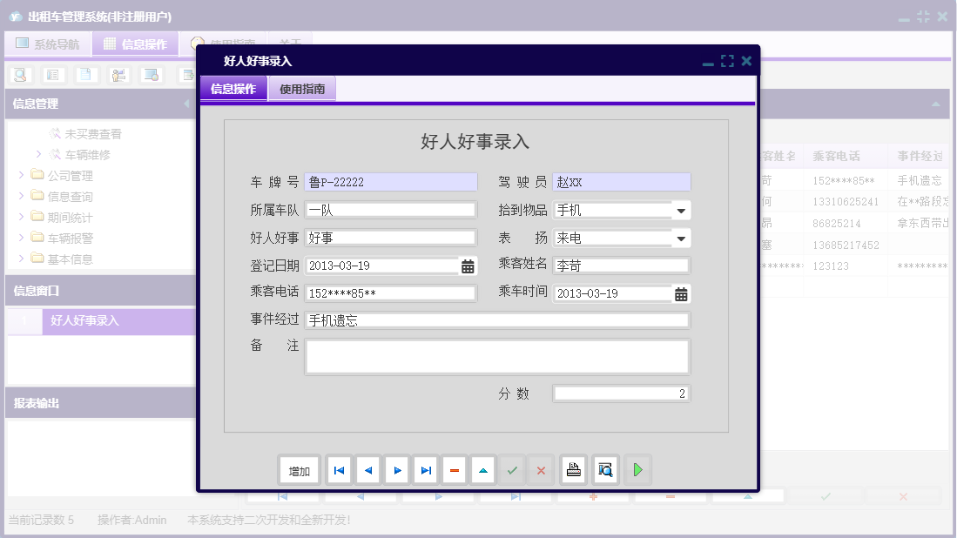Open the 登记日期 calendar picker
The width and height of the screenshot is (957, 538).
click(468, 266)
